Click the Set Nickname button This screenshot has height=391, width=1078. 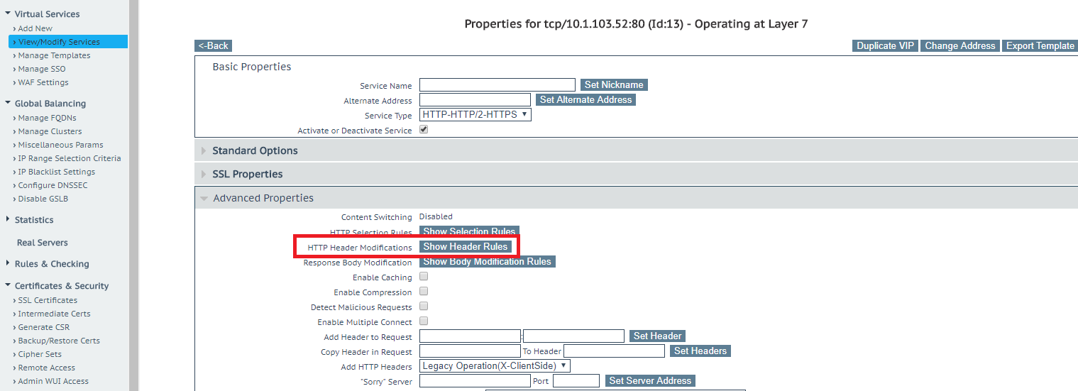[x=614, y=84]
